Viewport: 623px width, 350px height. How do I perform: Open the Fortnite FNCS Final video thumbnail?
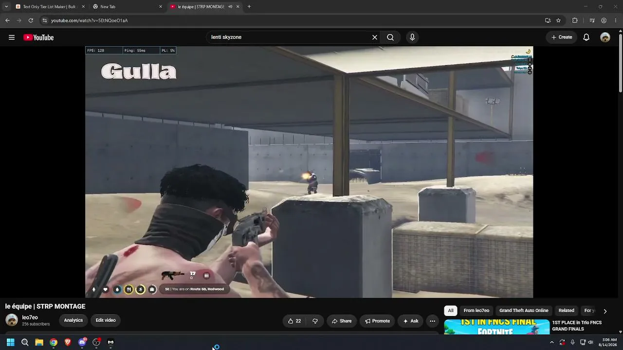[x=497, y=327]
